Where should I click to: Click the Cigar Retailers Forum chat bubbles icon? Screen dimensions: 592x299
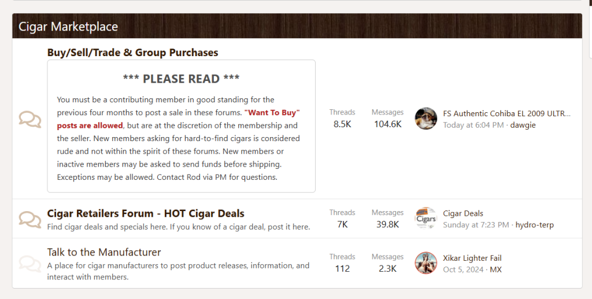click(x=29, y=219)
